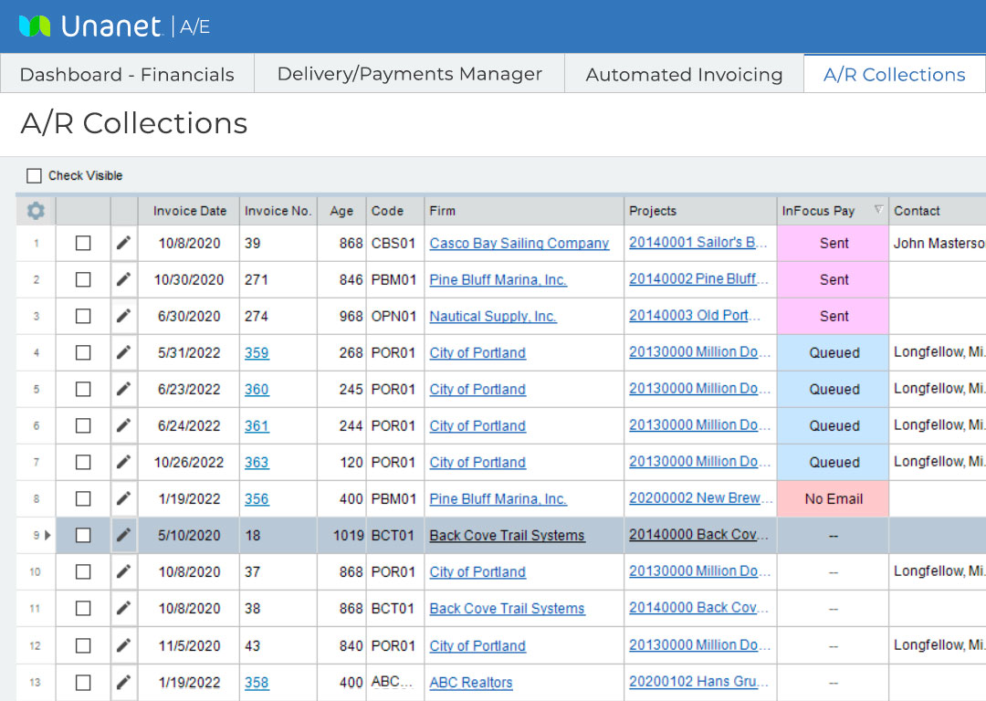Edit invoice 359 row pencil

(x=124, y=352)
